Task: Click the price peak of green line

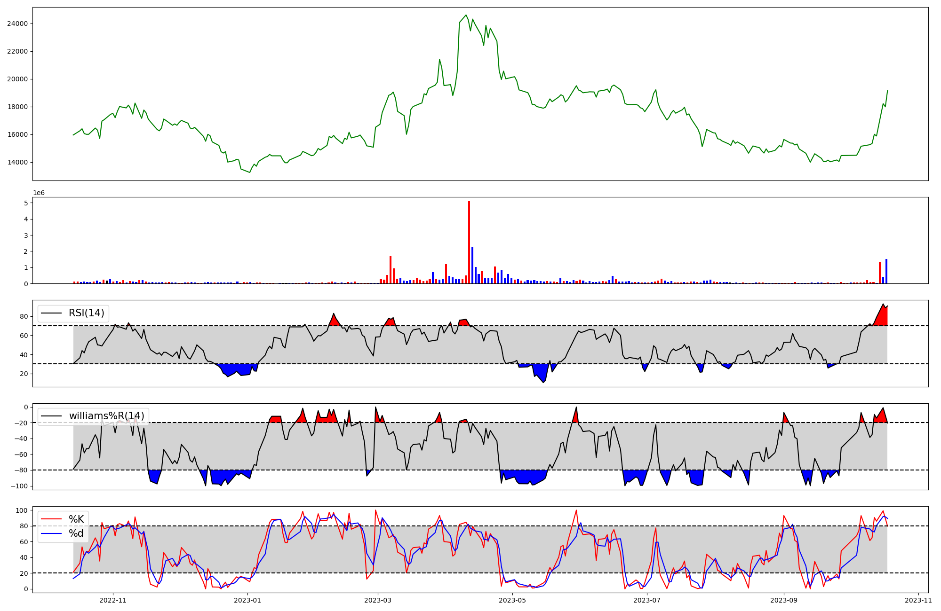Action: [x=466, y=16]
